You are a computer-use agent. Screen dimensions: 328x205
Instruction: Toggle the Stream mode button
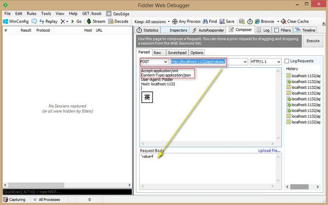tap(96, 21)
